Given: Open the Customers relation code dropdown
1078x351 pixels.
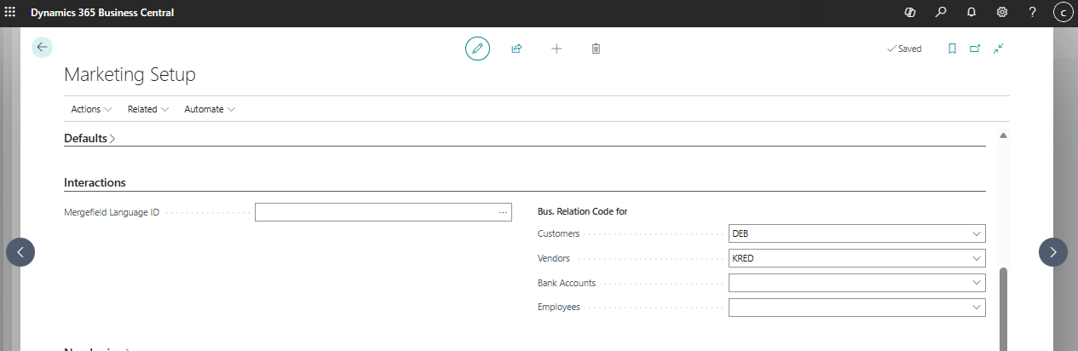Looking at the screenshot, I should point(976,233).
